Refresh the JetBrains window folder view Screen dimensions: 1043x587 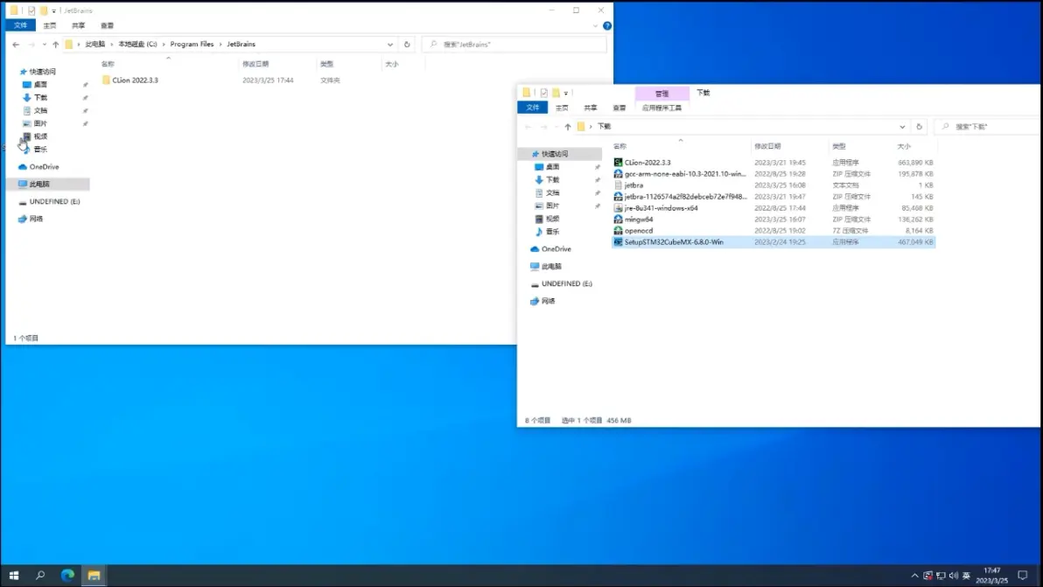pos(407,45)
